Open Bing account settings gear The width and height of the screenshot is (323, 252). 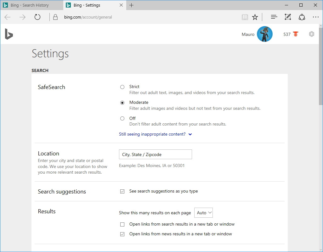[311, 34]
